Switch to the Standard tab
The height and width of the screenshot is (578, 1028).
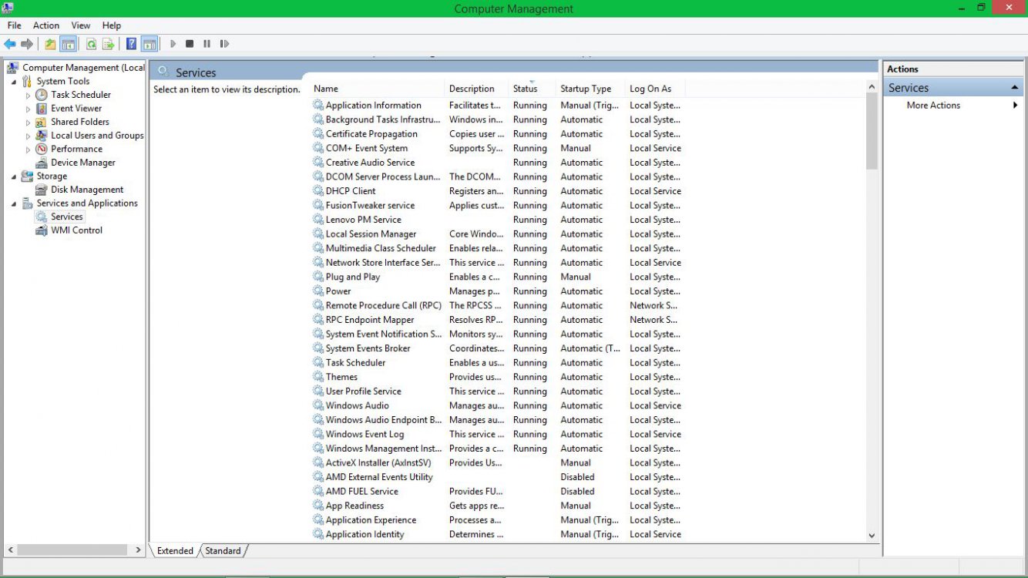223,551
